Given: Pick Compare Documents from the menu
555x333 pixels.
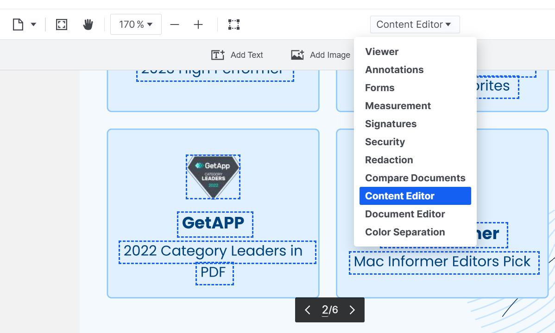Looking at the screenshot, I should 415,178.
